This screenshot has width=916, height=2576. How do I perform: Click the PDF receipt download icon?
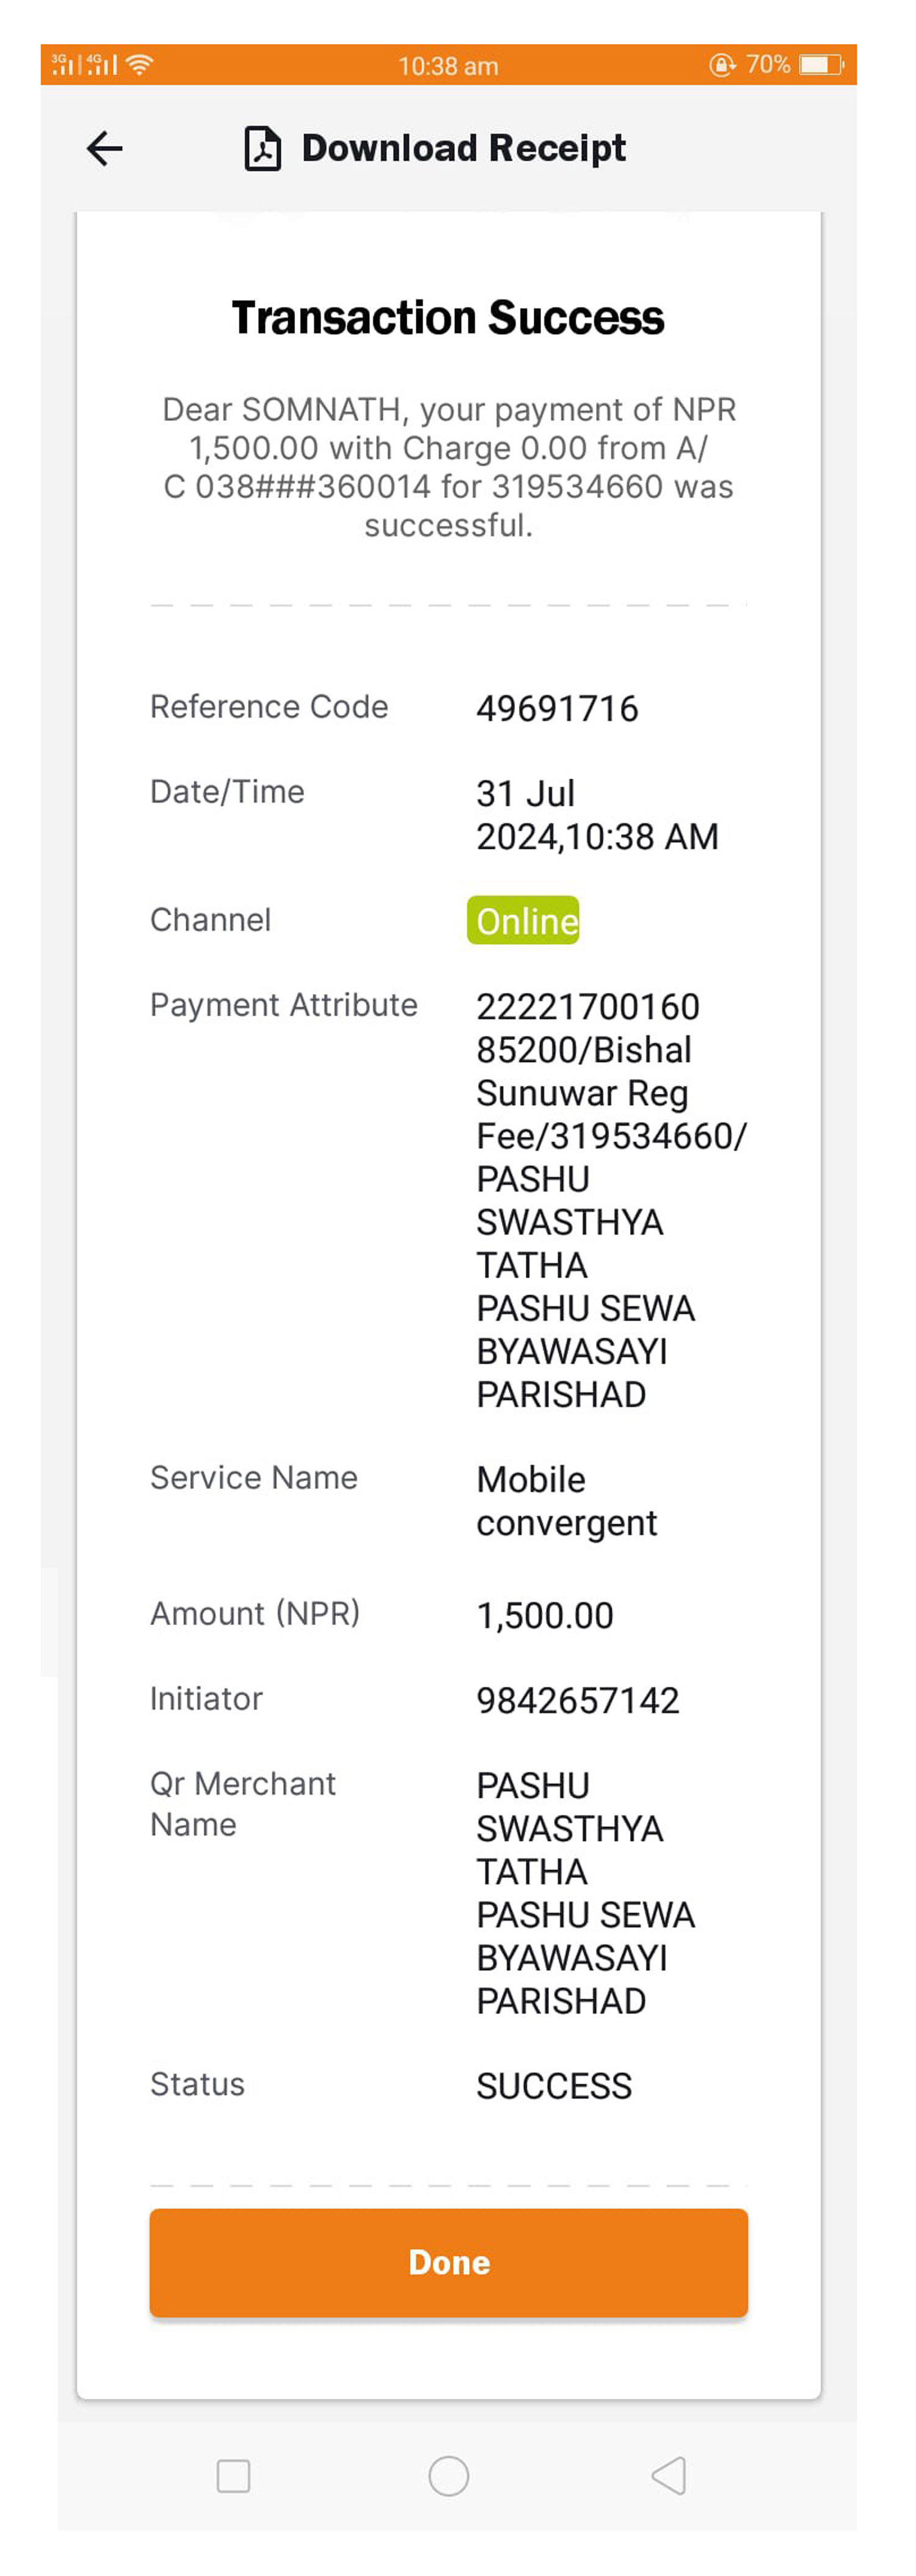[x=263, y=149]
